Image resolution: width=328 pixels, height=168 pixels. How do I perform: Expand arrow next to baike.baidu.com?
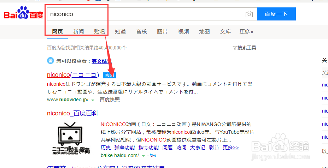pos(143,156)
